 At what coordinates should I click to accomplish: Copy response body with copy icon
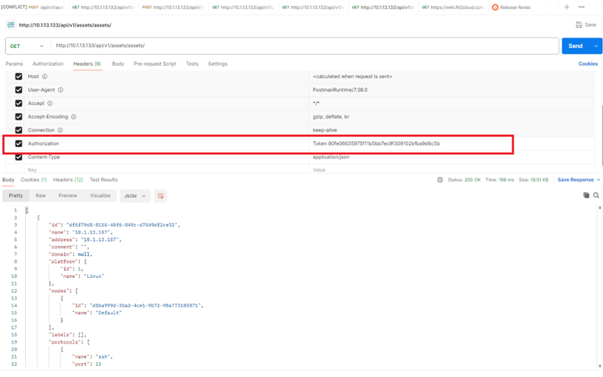pos(586,196)
